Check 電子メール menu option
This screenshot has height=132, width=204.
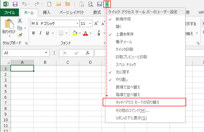(x=145, y=42)
